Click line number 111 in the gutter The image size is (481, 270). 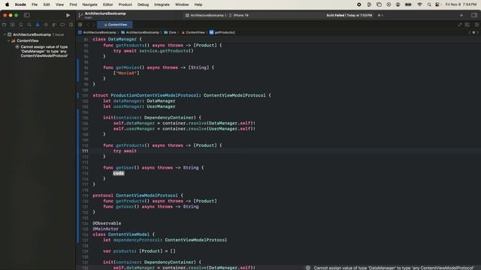(x=85, y=151)
